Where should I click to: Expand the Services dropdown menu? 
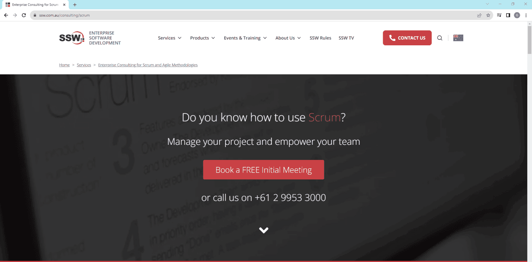[x=170, y=38]
